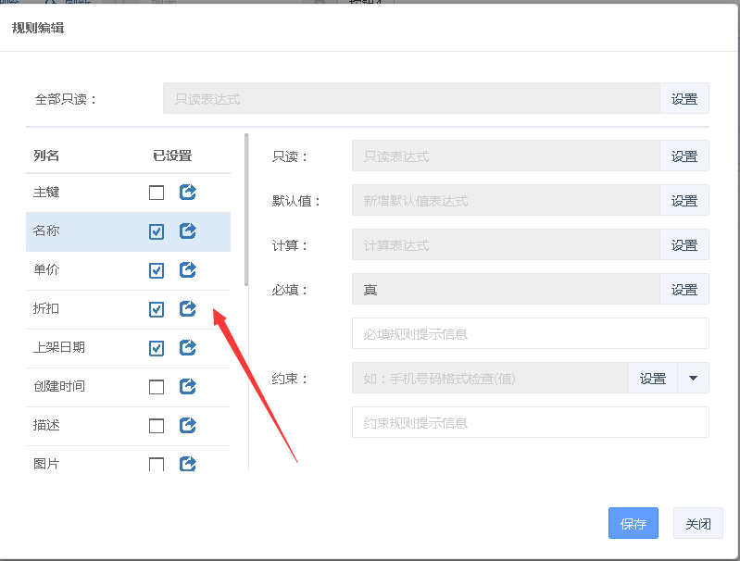Click the edit icon for 主键 row
Viewport: 740px width, 561px height.
pyautogui.click(x=187, y=193)
